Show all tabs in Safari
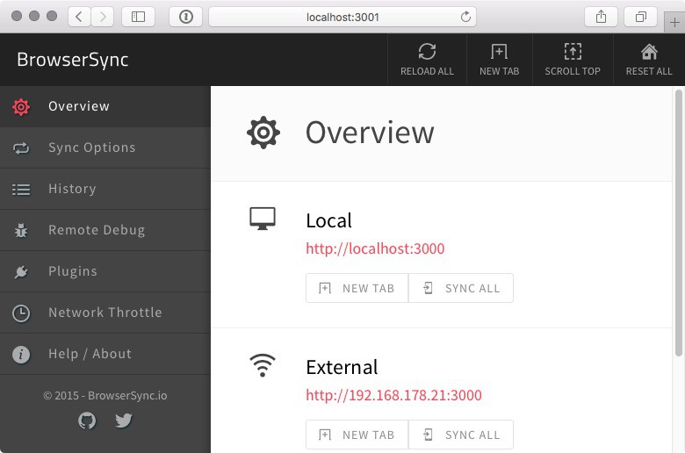The height and width of the screenshot is (453, 685). tap(641, 17)
